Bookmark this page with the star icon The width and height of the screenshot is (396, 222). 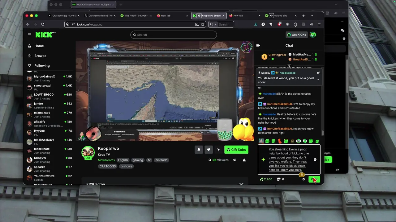pos(203,24)
